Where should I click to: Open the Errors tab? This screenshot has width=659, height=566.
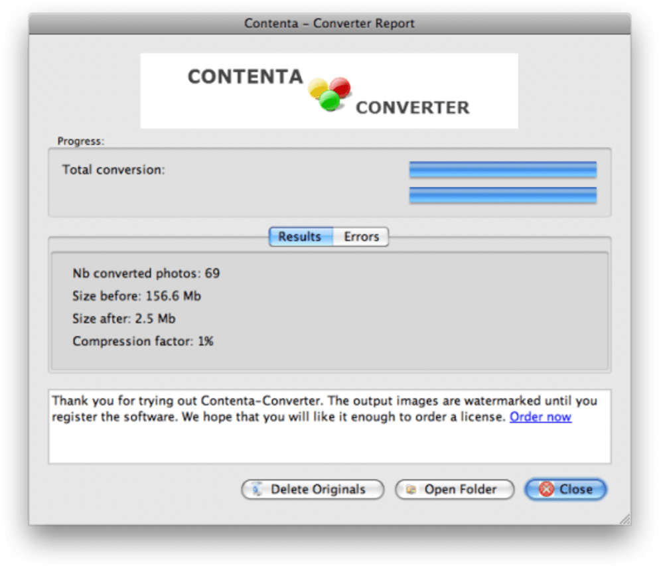(361, 237)
